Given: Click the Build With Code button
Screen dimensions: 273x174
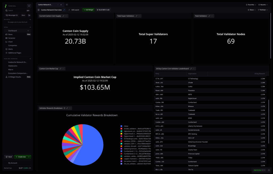Looking at the screenshot, I should [x=103, y=10].
